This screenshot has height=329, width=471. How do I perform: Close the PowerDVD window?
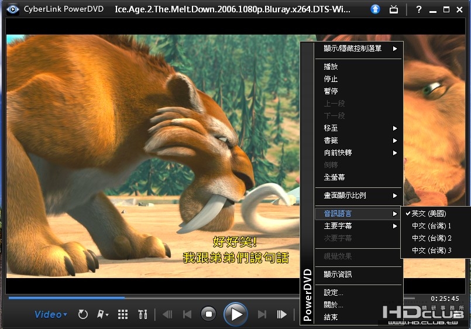[459, 9]
